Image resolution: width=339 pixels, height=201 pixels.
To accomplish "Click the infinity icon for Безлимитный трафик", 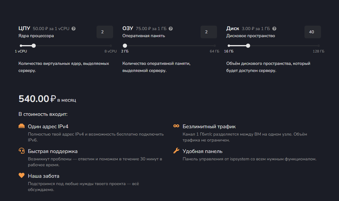I will 176,126.
